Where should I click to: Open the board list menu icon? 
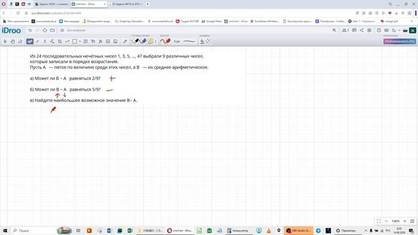pyautogui.click(x=62, y=31)
